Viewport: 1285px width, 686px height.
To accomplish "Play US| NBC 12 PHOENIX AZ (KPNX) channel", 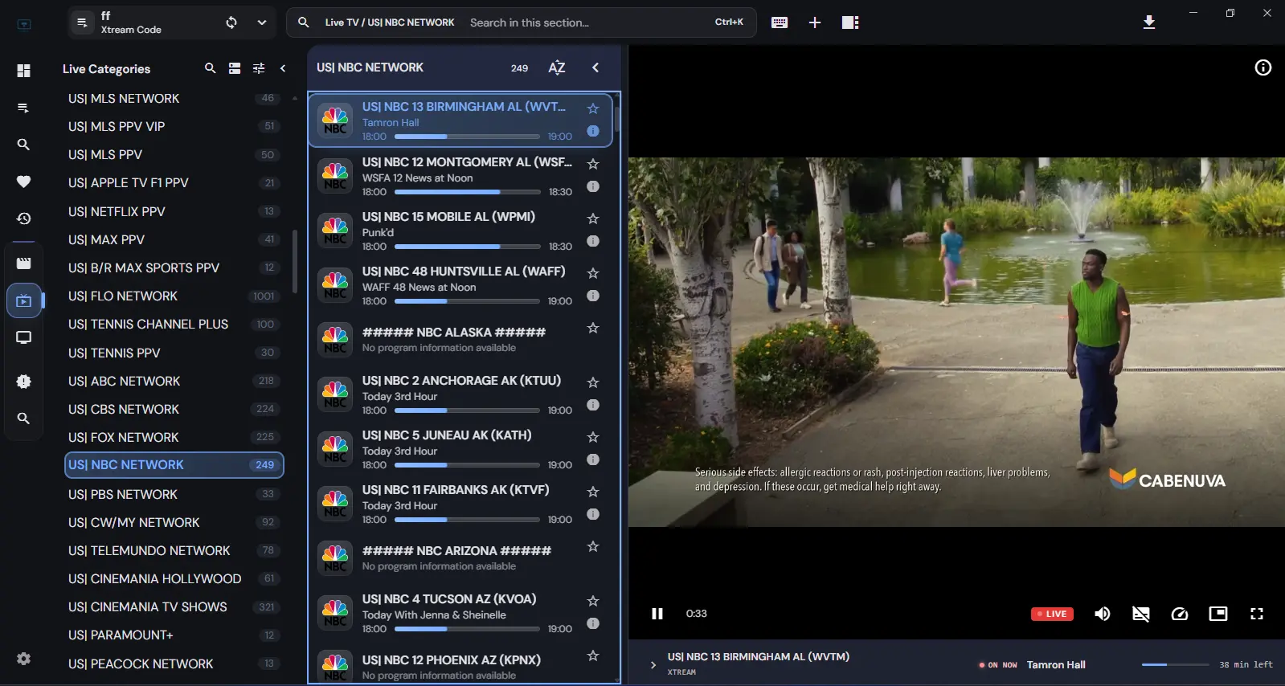I will coord(460,665).
